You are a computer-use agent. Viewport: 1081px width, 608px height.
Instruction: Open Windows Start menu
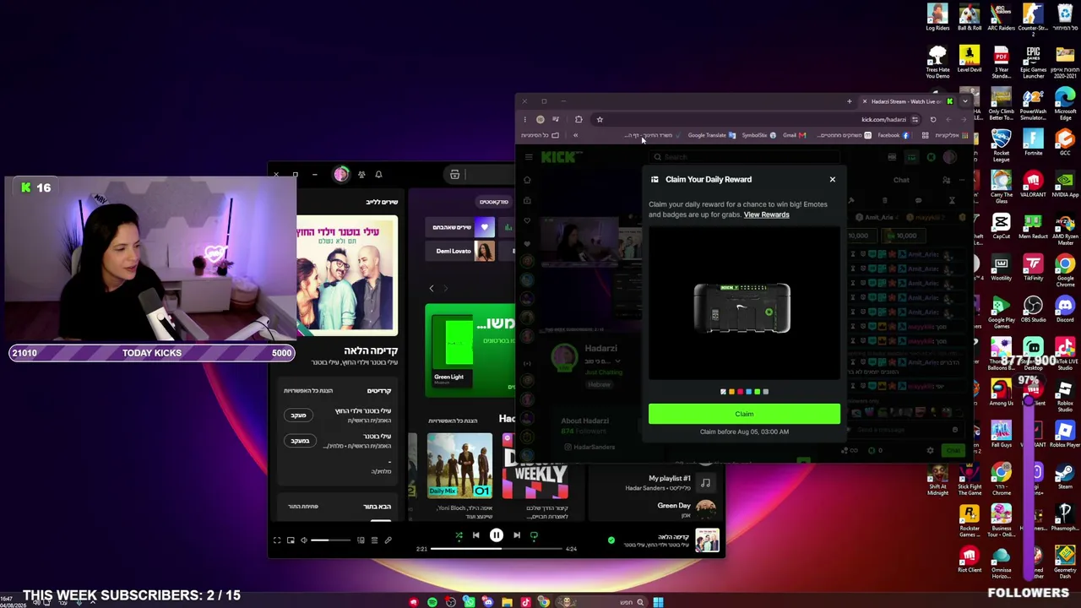click(658, 602)
